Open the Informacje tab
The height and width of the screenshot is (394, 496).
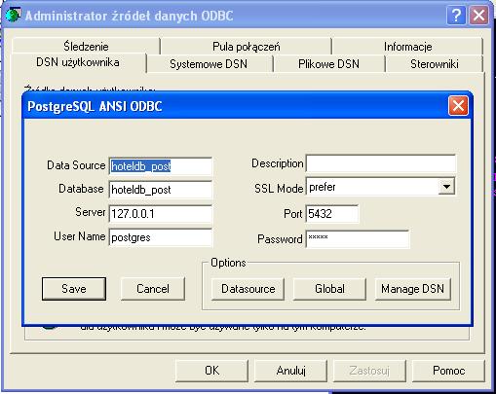(x=407, y=46)
